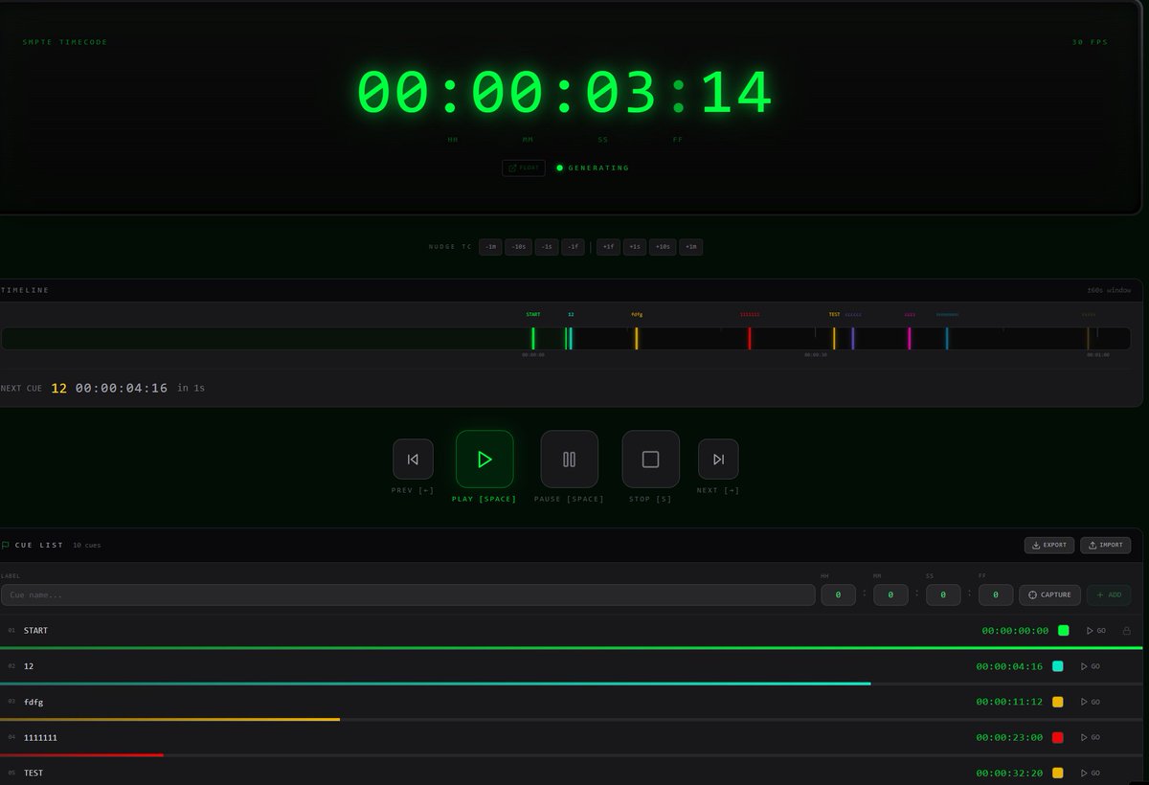
Task: Nudge timecode forward one frame
Action: pyautogui.click(x=609, y=247)
